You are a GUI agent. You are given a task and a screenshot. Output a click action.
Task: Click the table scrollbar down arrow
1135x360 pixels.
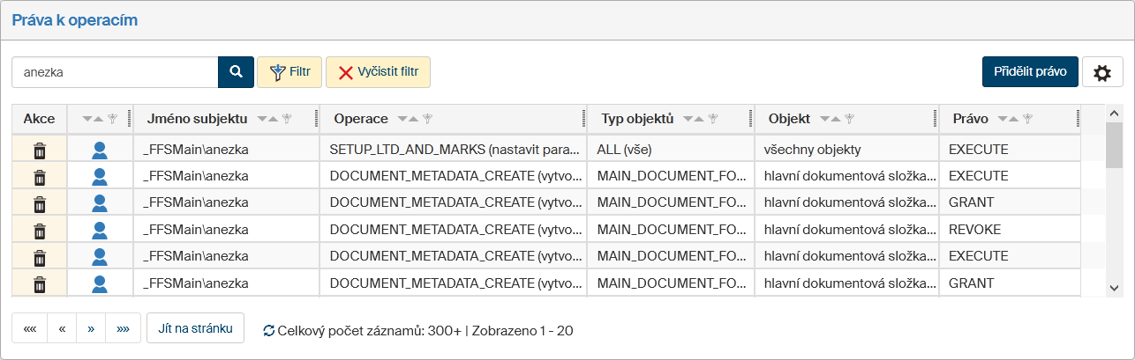pyautogui.click(x=1114, y=288)
